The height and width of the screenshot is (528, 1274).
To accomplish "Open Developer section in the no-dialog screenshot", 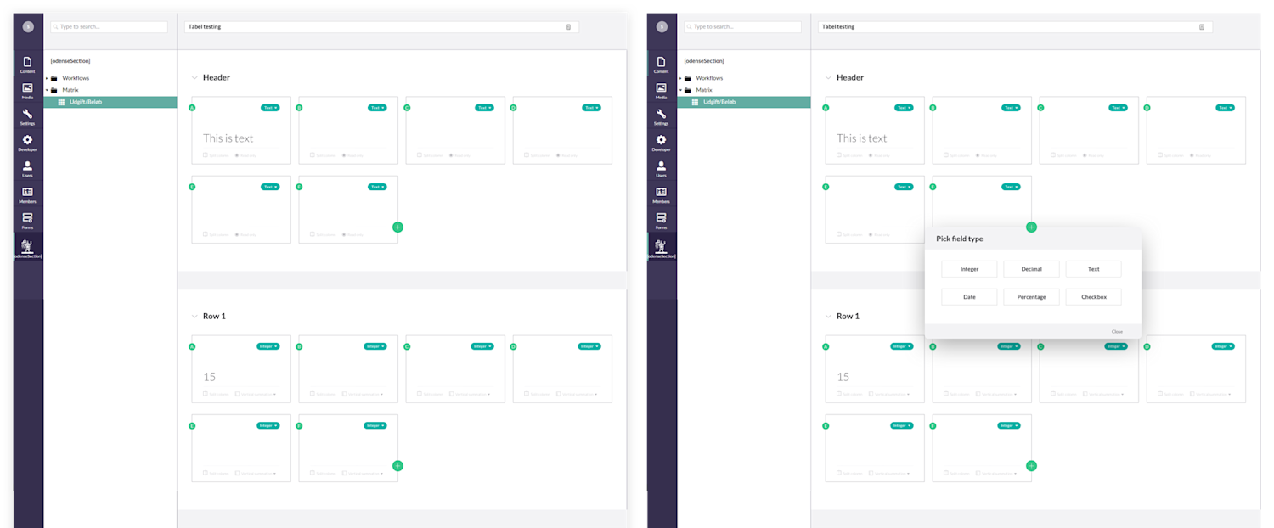I will [27, 143].
